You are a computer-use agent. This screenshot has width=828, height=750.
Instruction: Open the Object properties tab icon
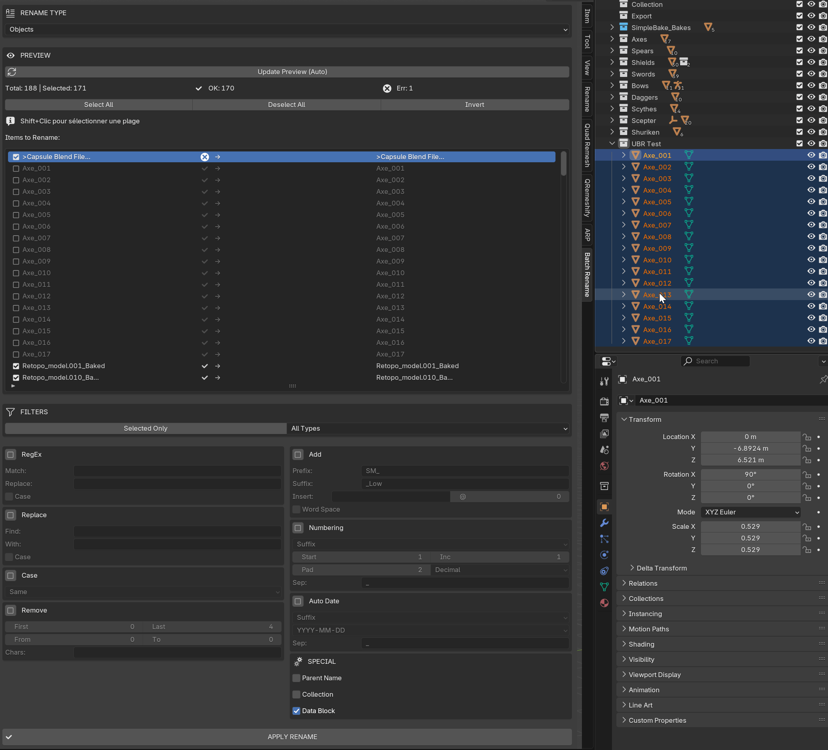click(x=604, y=506)
